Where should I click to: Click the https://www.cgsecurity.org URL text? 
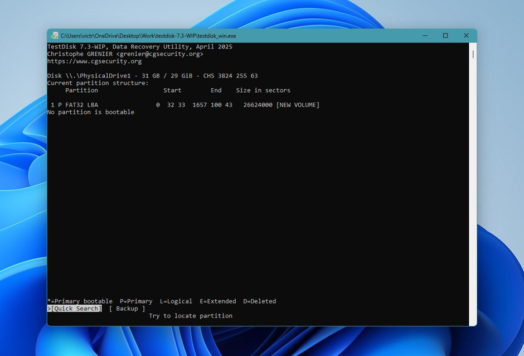coord(94,61)
